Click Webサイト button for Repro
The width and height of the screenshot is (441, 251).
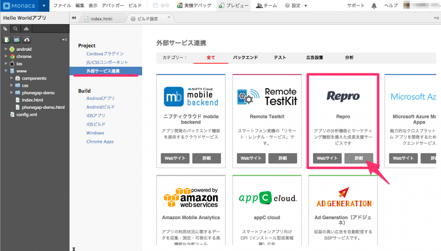pos(327,158)
